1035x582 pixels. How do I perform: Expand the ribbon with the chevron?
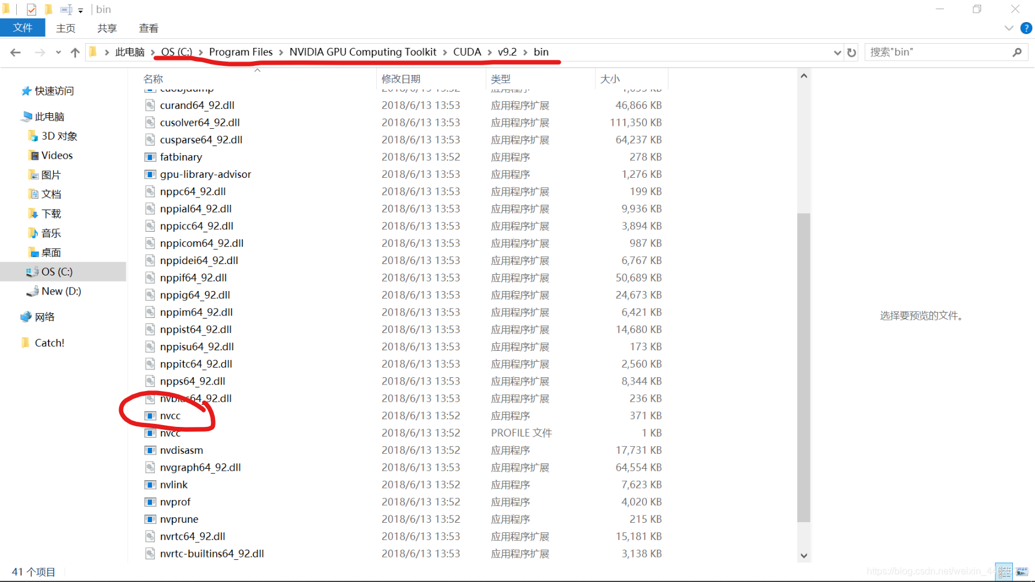coord(1009,28)
